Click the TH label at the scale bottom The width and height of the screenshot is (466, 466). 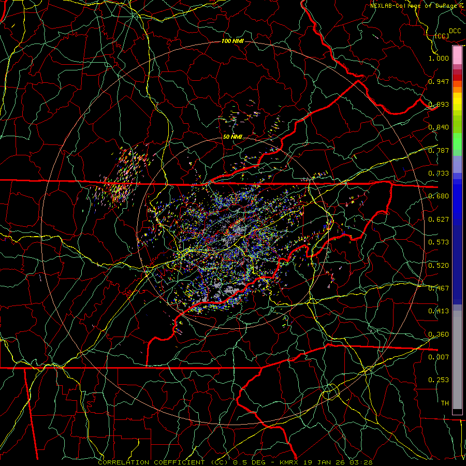(445, 403)
